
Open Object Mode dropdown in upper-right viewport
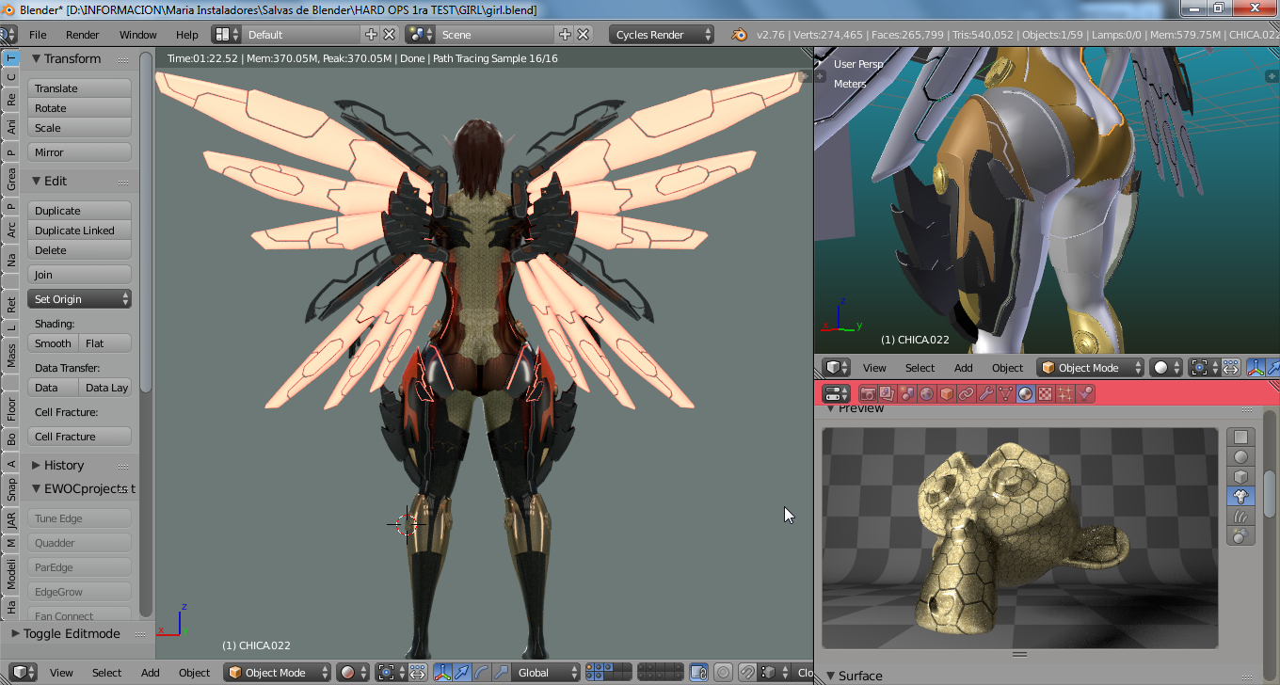click(1091, 368)
